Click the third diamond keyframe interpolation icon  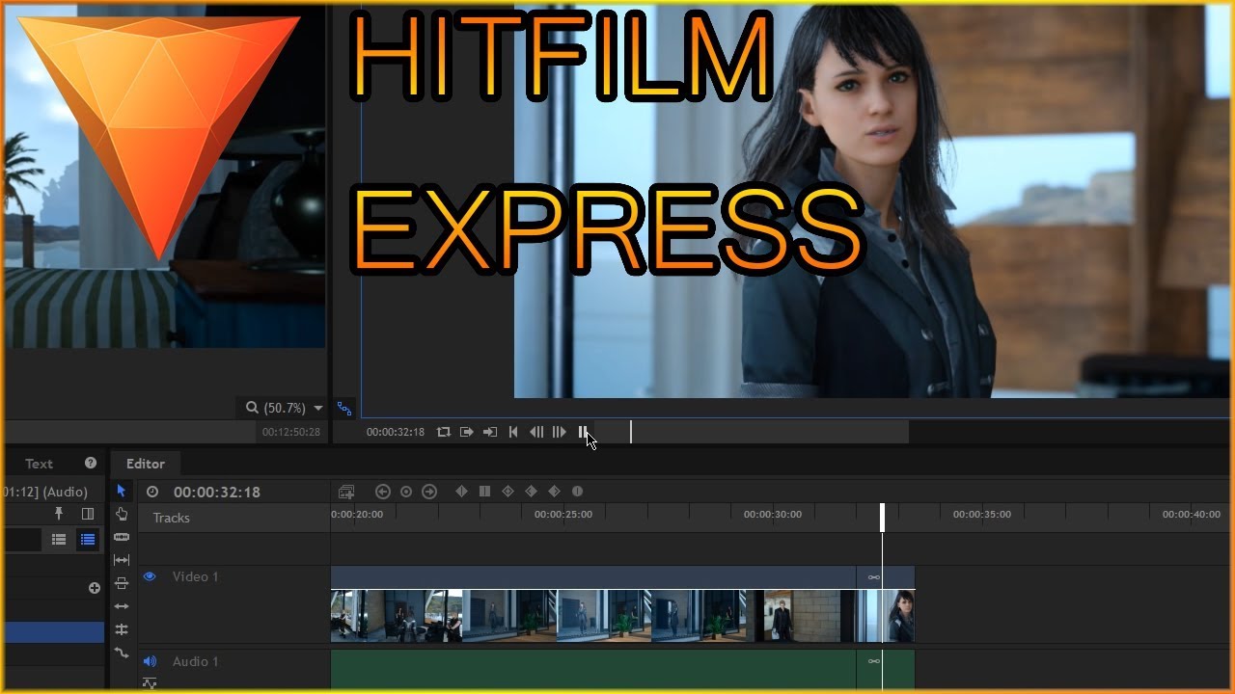point(508,492)
